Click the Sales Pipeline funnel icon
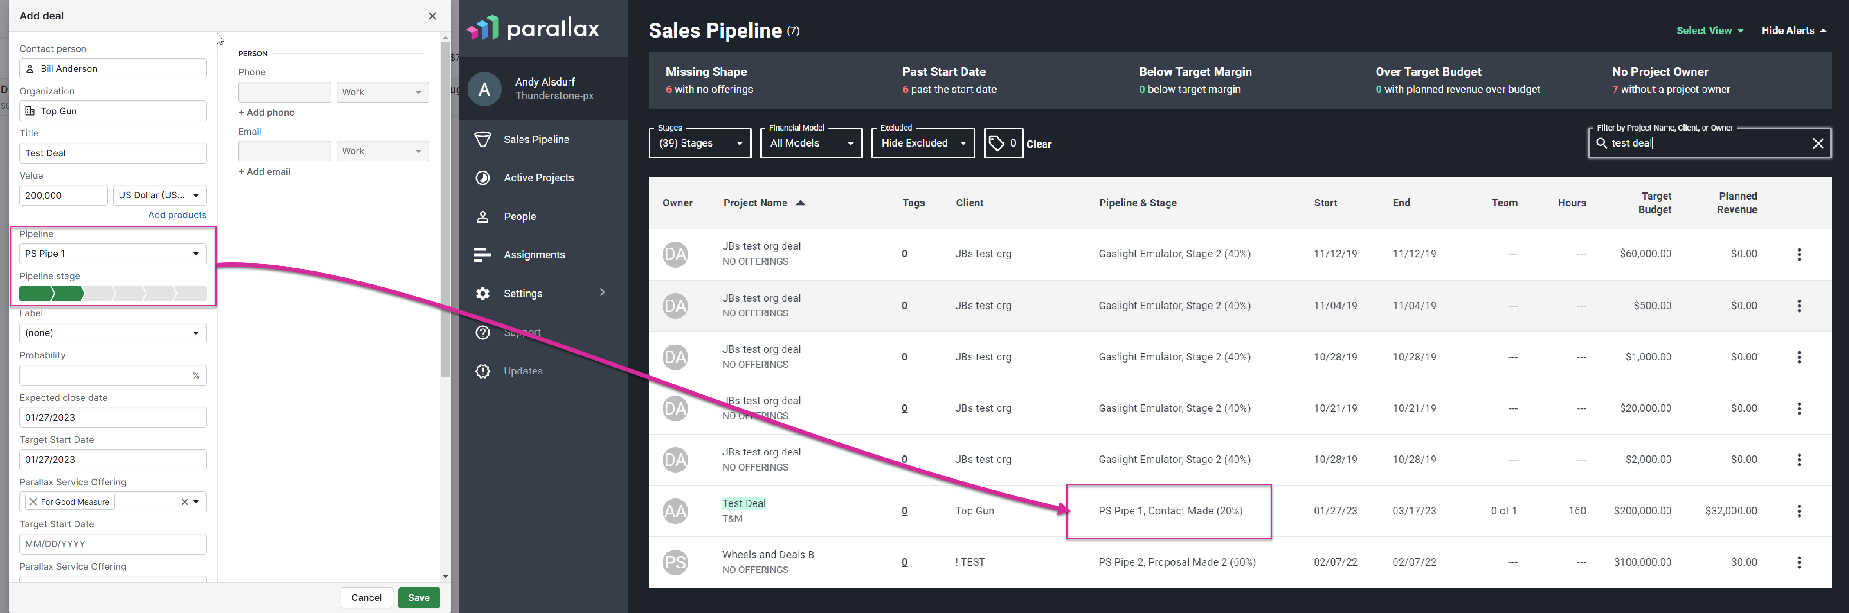Screen dimensions: 1849x613 (x=483, y=139)
